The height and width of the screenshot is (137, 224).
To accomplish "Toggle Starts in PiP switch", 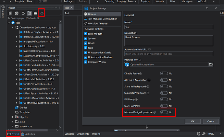I will pos(164,106).
